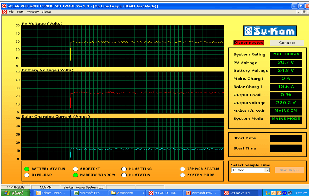Expand the Select Sample Time dropdown
The image size is (309, 196).
click(267, 170)
